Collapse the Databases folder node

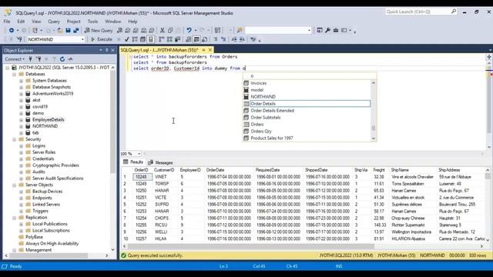tap(15, 74)
